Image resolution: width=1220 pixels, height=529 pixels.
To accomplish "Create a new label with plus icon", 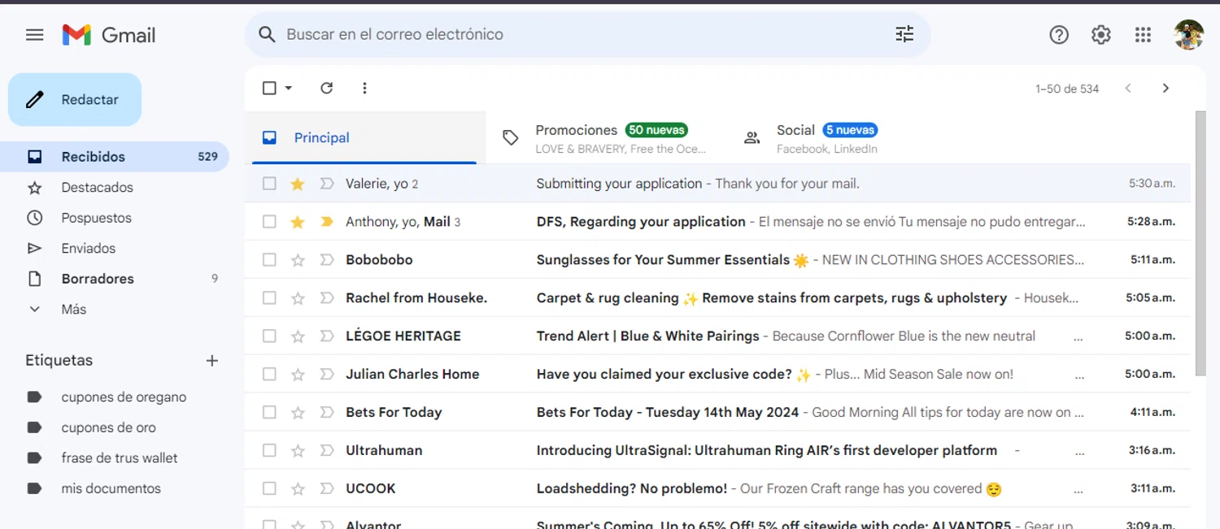I will coord(212,361).
